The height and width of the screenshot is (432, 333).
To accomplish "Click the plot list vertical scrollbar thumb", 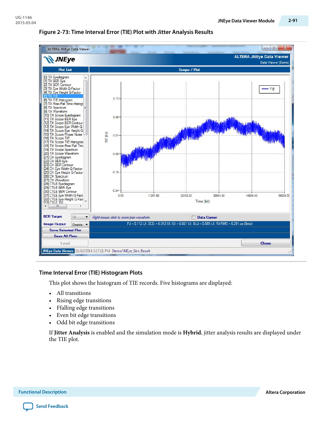I will click(86, 108).
